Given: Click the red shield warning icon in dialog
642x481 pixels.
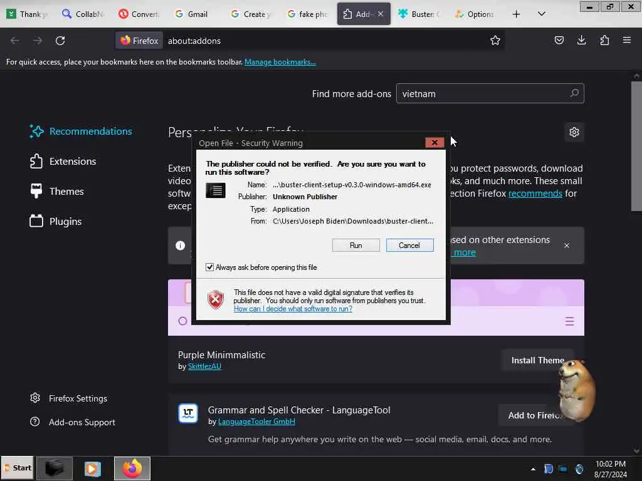Looking at the screenshot, I should pos(216,300).
